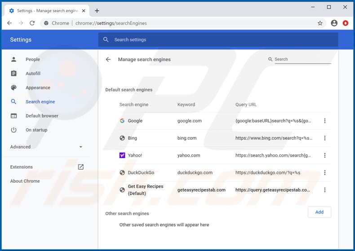
Task: Click the Extensions external link icon
Action: [x=80, y=167]
